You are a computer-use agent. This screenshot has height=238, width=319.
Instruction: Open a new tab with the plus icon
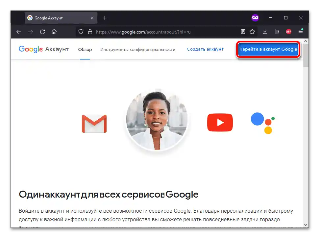[x=105, y=18]
